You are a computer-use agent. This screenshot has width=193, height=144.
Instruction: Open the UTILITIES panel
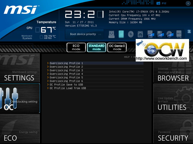click(x=173, y=98)
